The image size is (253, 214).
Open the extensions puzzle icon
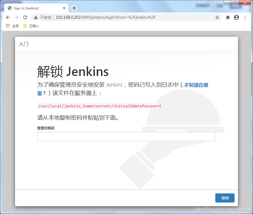[x=228, y=17]
